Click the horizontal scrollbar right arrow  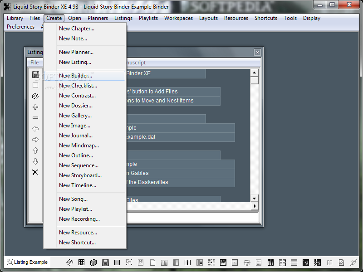coord(255,206)
